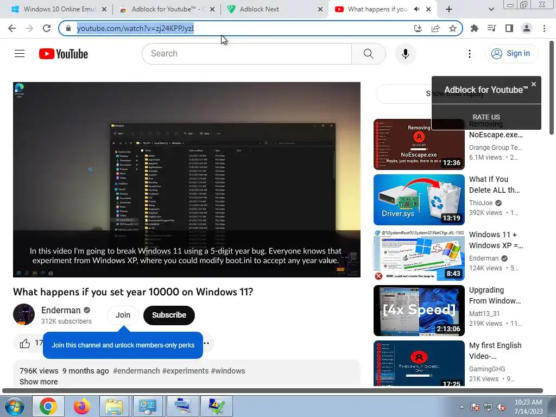This screenshot has width=556, height=417.
Task: Click the YouTube Search field
Action: pos(247,54)
